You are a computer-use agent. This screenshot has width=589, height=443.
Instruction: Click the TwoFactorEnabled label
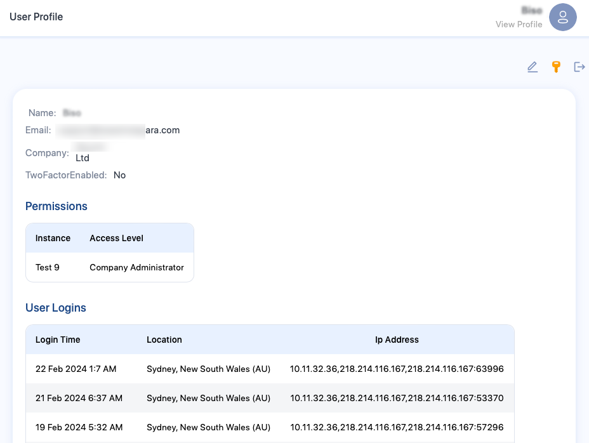tap(66, 175)
